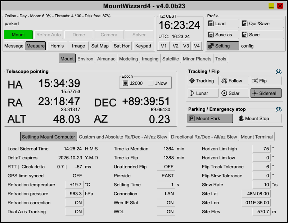Switch to the Environ tab

(x=85, y=59)
